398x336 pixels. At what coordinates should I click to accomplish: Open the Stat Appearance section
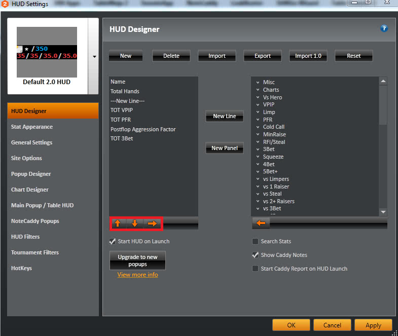pos(32,127)
